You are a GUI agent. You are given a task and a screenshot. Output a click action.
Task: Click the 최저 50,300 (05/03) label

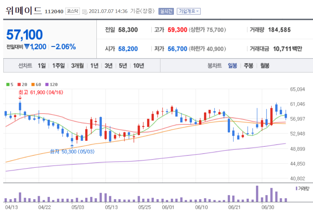72,151
